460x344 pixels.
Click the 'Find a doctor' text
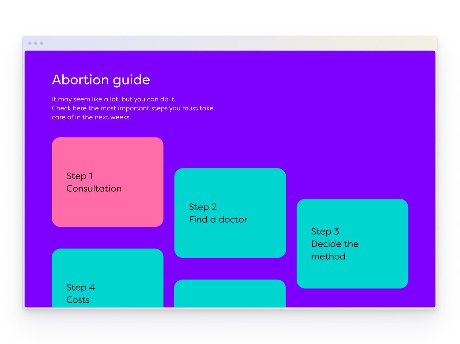coord(218,219)
